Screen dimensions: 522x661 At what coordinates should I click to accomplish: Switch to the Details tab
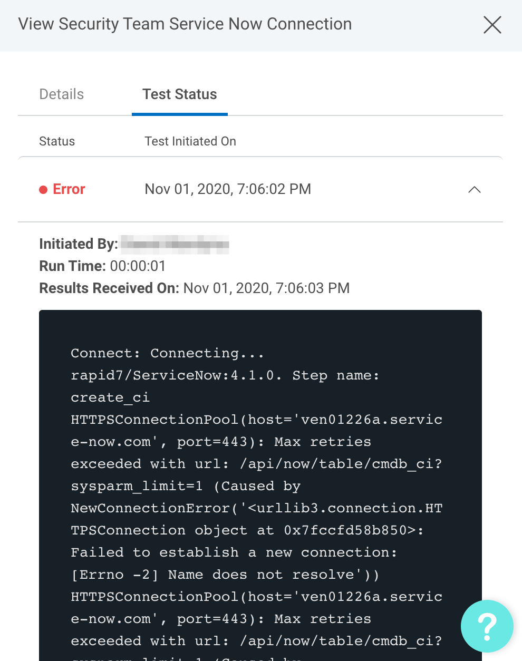(62, 94)
